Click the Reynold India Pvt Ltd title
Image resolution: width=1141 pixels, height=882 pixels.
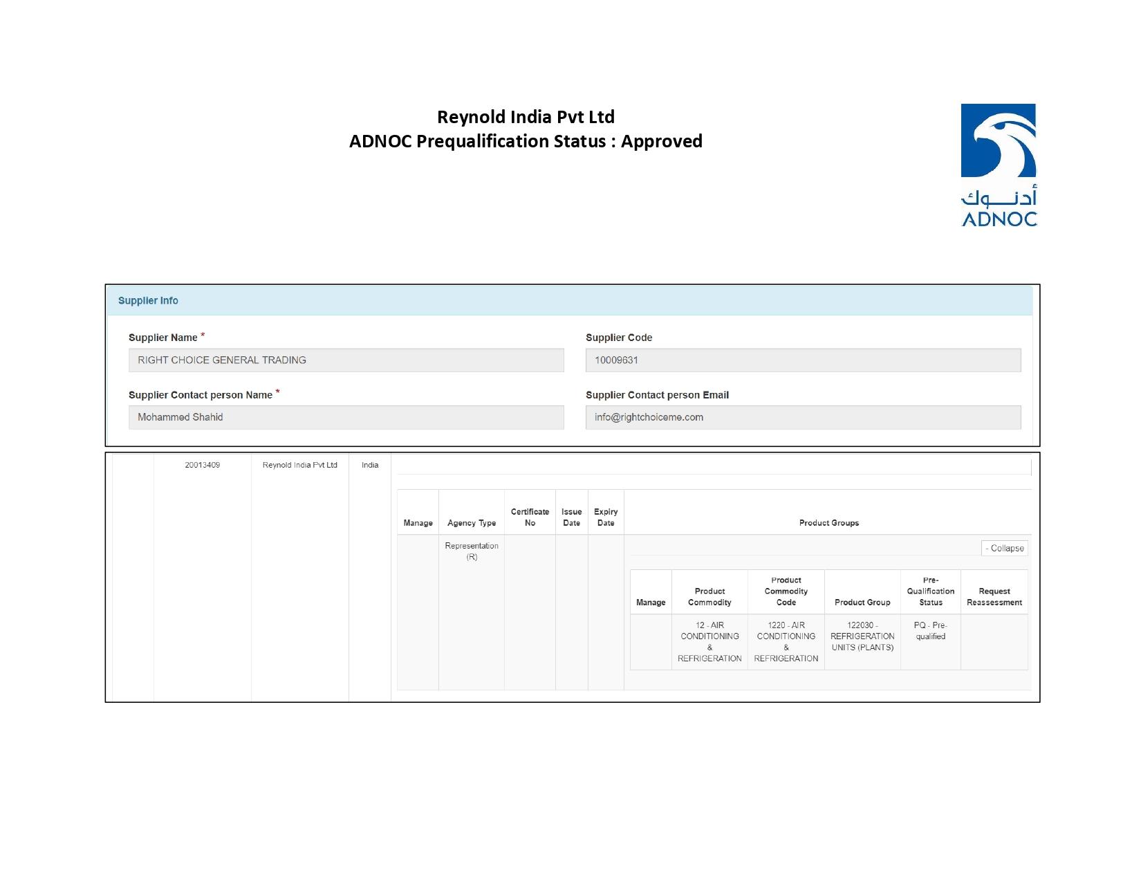(526, 116)
